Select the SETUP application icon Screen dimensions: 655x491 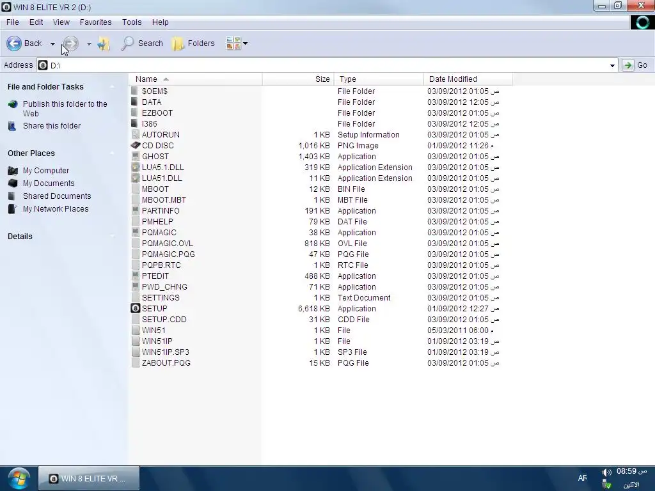click(x=136, y=308)
